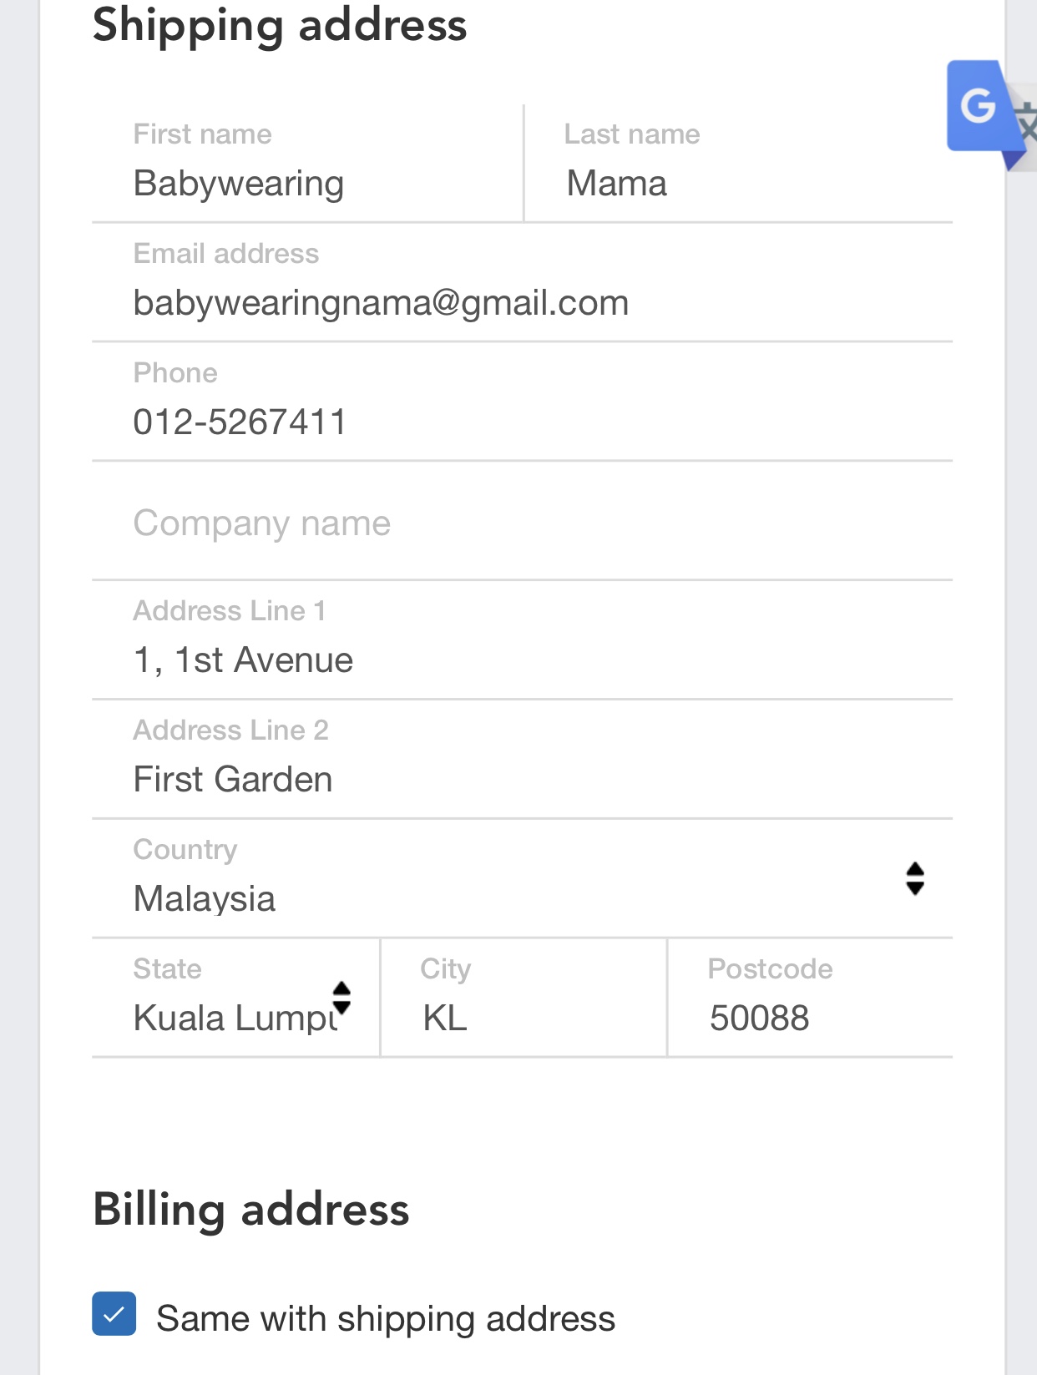Edit the First name field Babywearing
This screenshot has height=1375, width=1037.
click(x=308, y=164)
